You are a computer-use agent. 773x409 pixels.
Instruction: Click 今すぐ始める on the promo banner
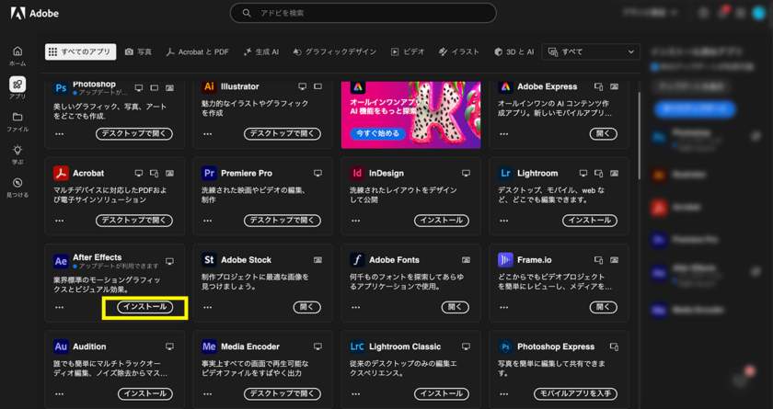pyautogui.click(x=379, y=133)
